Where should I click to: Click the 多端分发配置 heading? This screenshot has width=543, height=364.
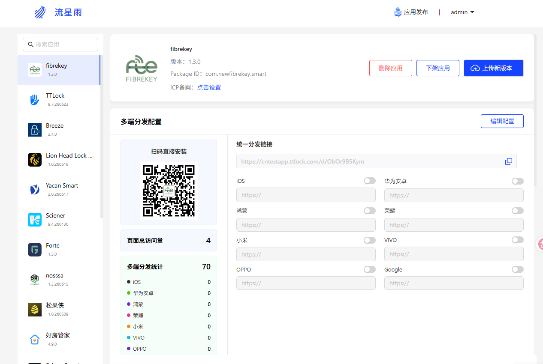tap(141, 122)
